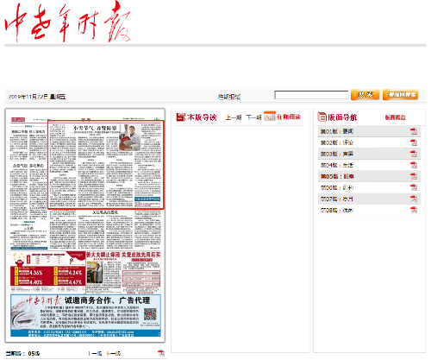The height and width of the screenshot is (360, 431).
Task: Open 往期阅读 past issues link
Action: coord(289,117)
